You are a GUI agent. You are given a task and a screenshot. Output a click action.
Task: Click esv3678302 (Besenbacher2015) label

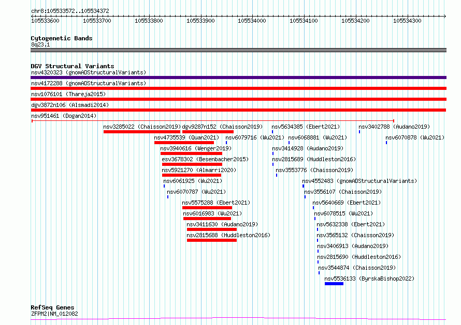(x=205, y=159)
